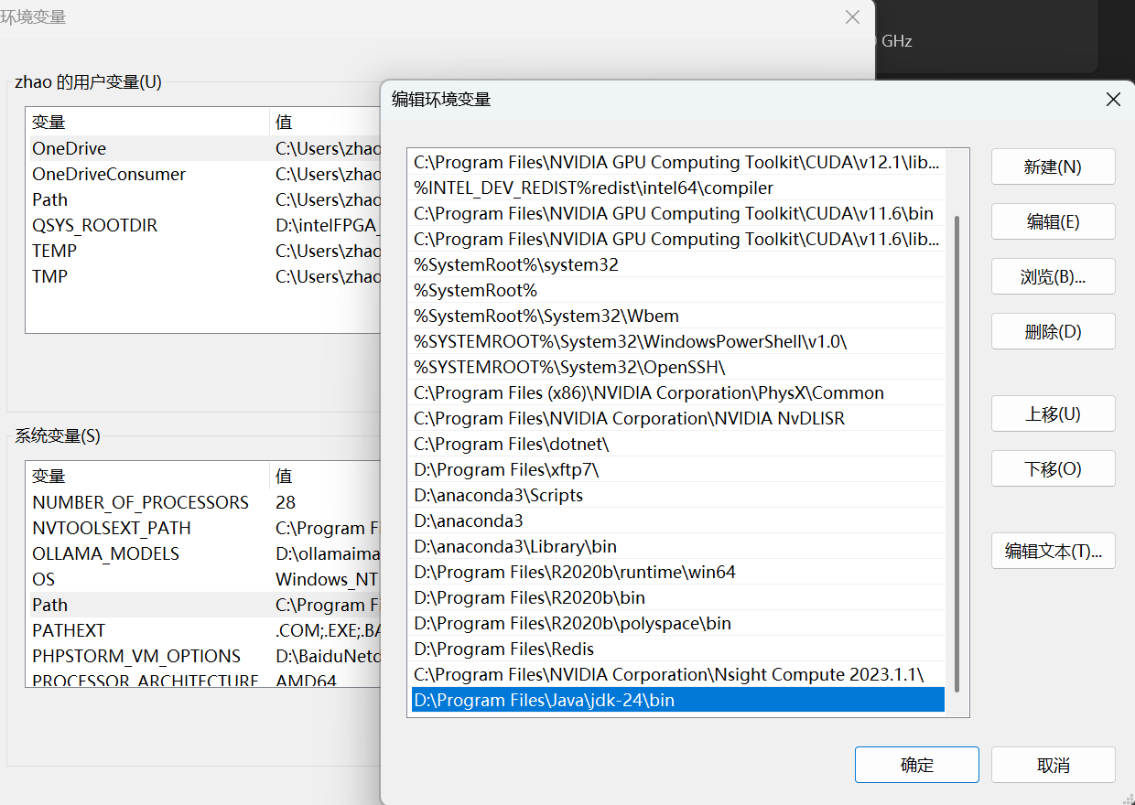Select the CUDA\v12.1\lib path entry
This screenshot has width=1135, height=805.
coord(678,162)
